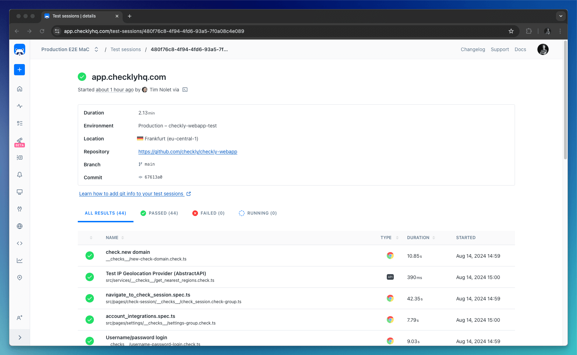Expand the sidebar with bottom chevron
577x355 pixels.
click(20, 337)
